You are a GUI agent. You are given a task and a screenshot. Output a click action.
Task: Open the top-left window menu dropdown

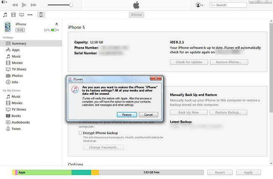[4, 2]
